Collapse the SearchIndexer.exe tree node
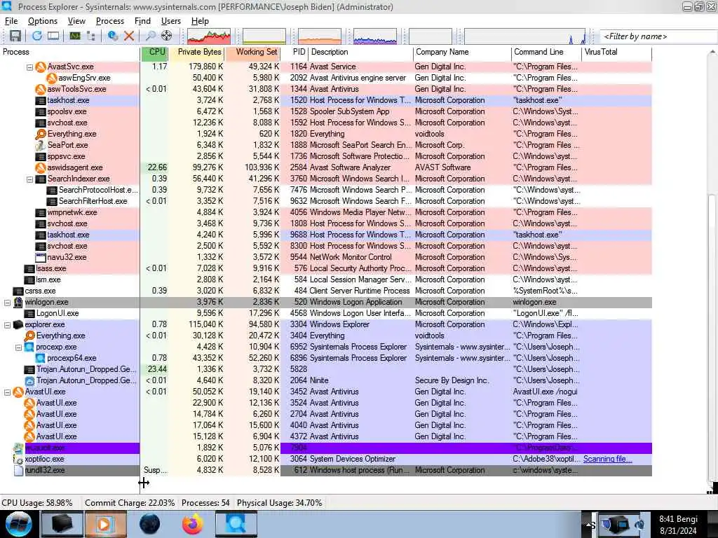This screenshot has width=718, height=538. 29,179
